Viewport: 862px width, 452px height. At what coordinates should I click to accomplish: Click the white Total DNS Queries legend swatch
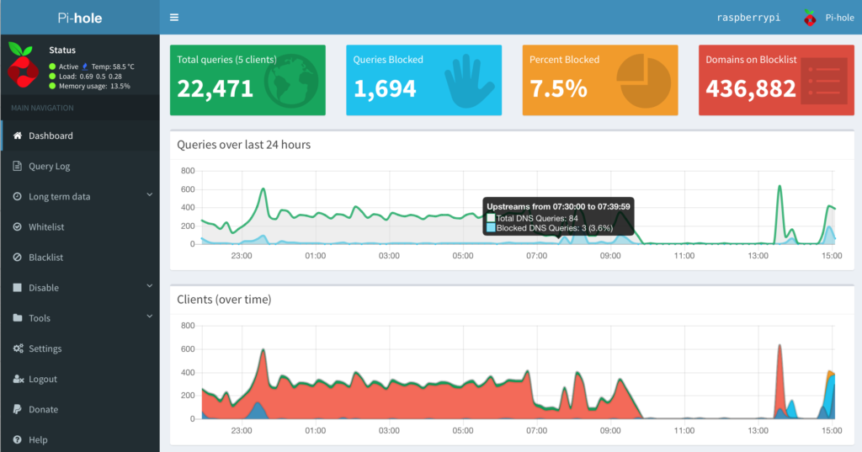(491, 218)
